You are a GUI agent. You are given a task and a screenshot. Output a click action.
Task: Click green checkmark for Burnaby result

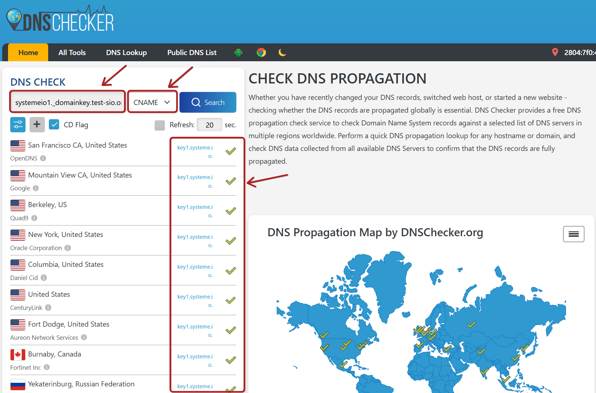(231, 361)
